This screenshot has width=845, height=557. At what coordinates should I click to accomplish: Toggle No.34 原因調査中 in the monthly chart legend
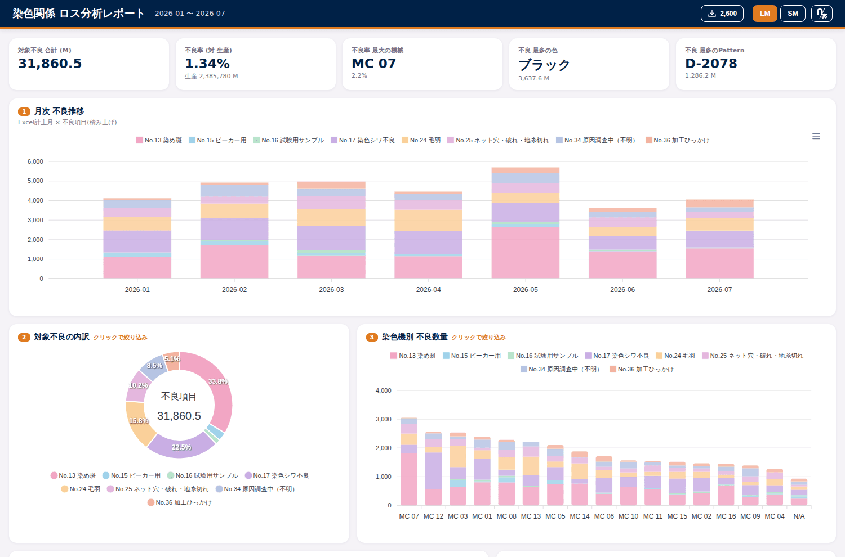click(x=597, y=140)
